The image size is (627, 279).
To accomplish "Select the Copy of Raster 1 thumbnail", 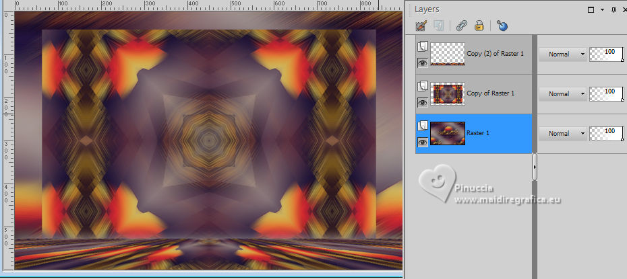I will [x=448, y=93].
